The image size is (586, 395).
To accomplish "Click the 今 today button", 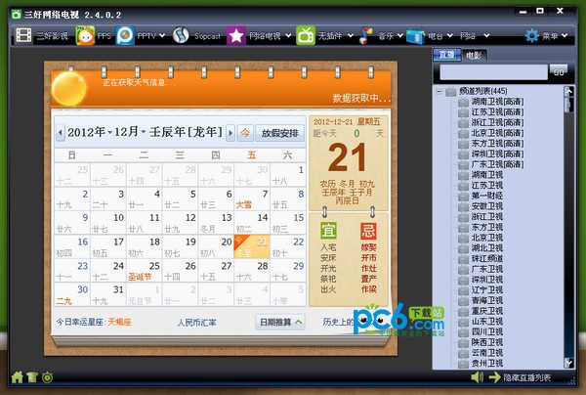I will (245, 133).
